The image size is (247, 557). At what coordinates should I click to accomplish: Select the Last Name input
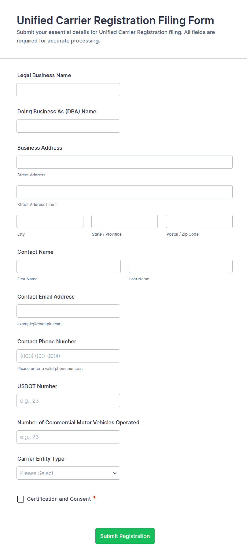[181, 266]
